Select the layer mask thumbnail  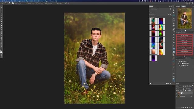(182, 93)
